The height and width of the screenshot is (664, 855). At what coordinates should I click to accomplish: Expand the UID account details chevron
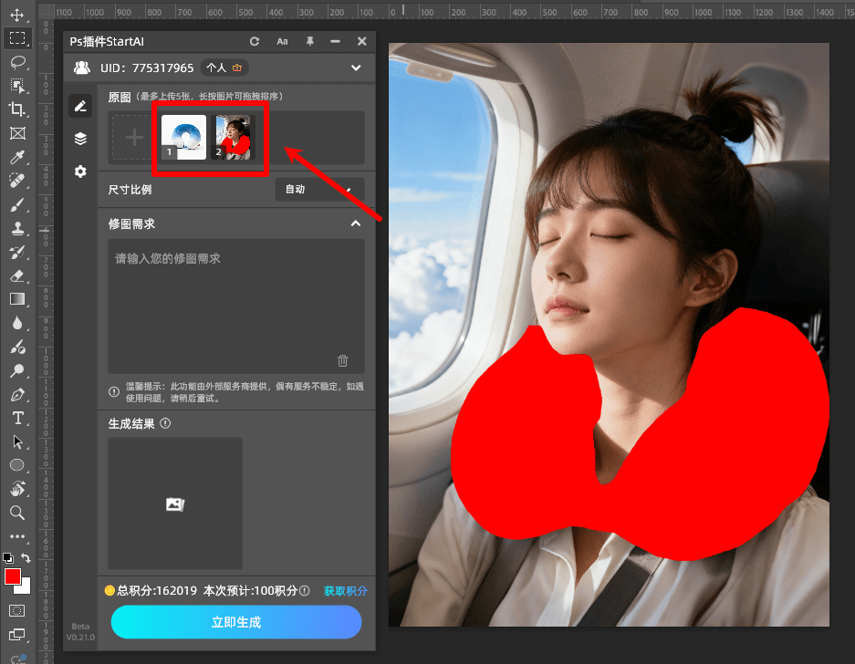(356, 67)
